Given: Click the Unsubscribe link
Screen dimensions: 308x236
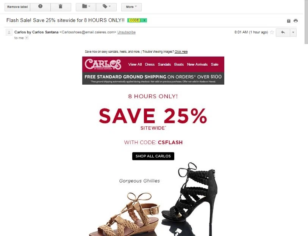Looking at the screenshot, I should (x=127, y=32).
